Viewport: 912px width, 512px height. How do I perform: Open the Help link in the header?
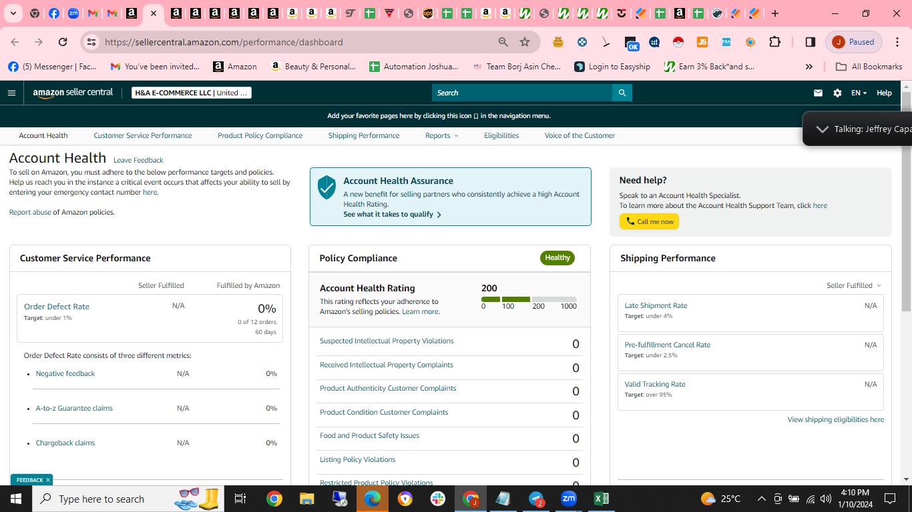[x=884, y=93]
